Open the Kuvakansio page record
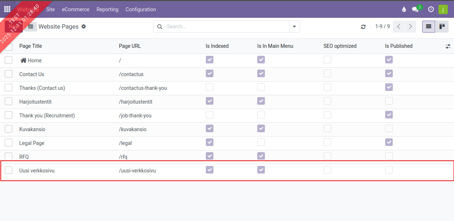Viewport: 454px width, 221px height. pyautogui.click(x=32, y=129)
